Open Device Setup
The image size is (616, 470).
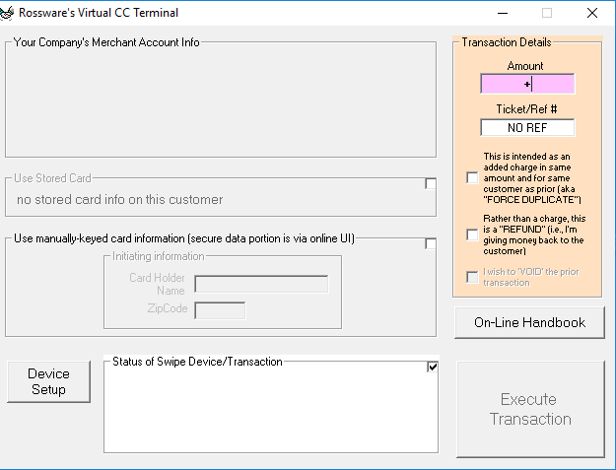(x=48, y=381)
